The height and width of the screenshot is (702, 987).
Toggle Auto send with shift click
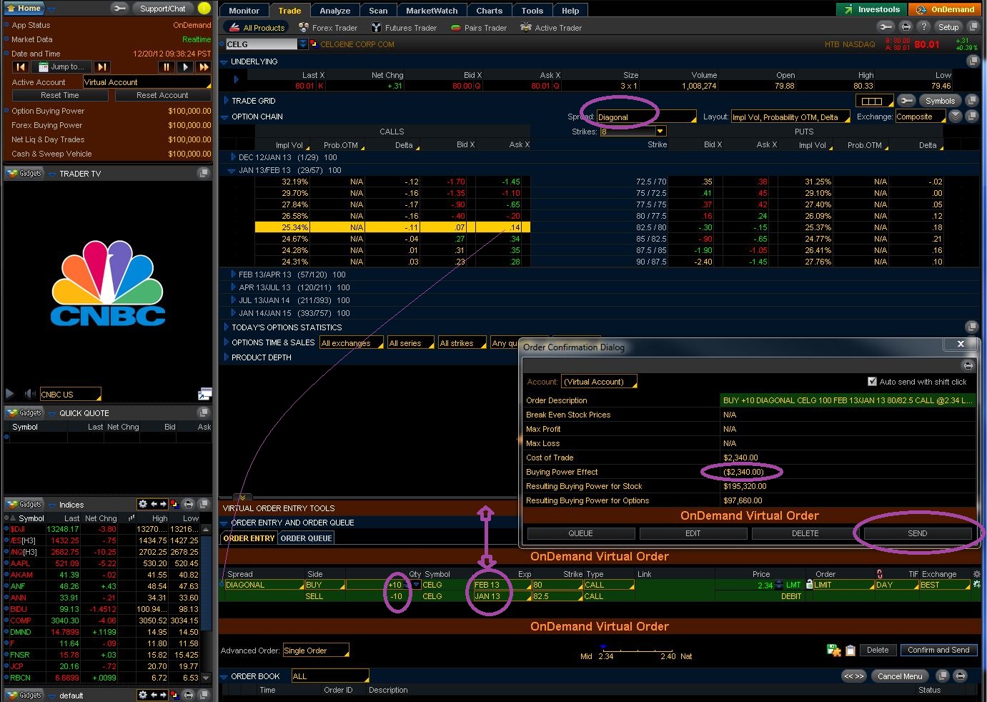click(872, 382)
